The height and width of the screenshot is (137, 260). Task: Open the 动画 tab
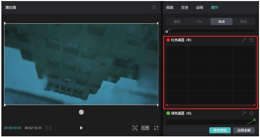(199, 7)
